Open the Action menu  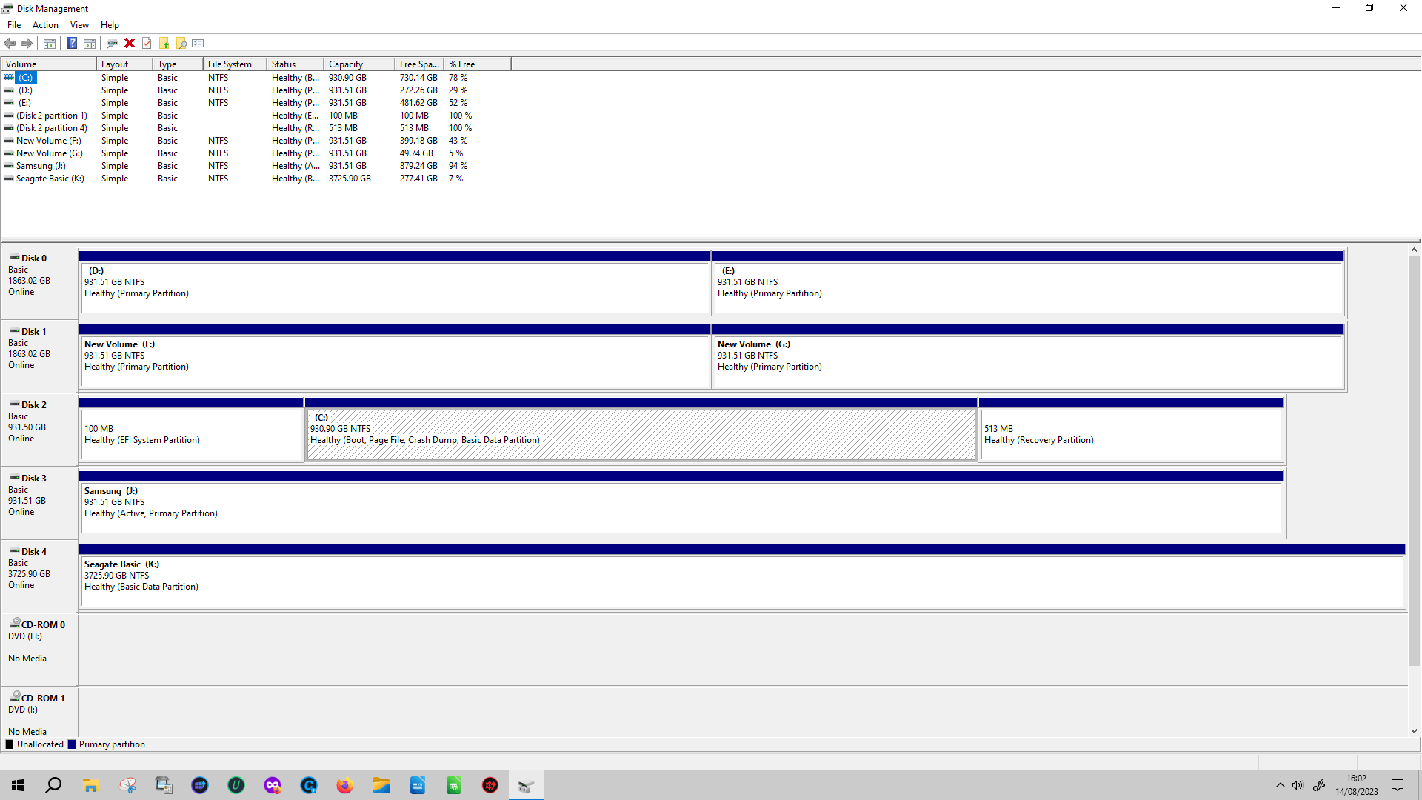click(45, 25)
